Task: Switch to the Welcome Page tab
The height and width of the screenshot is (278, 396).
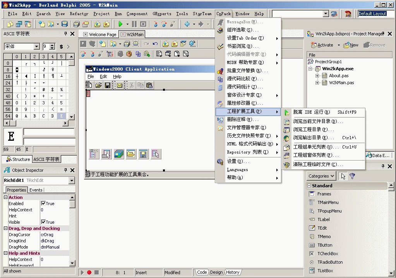Action: (99, 35)
